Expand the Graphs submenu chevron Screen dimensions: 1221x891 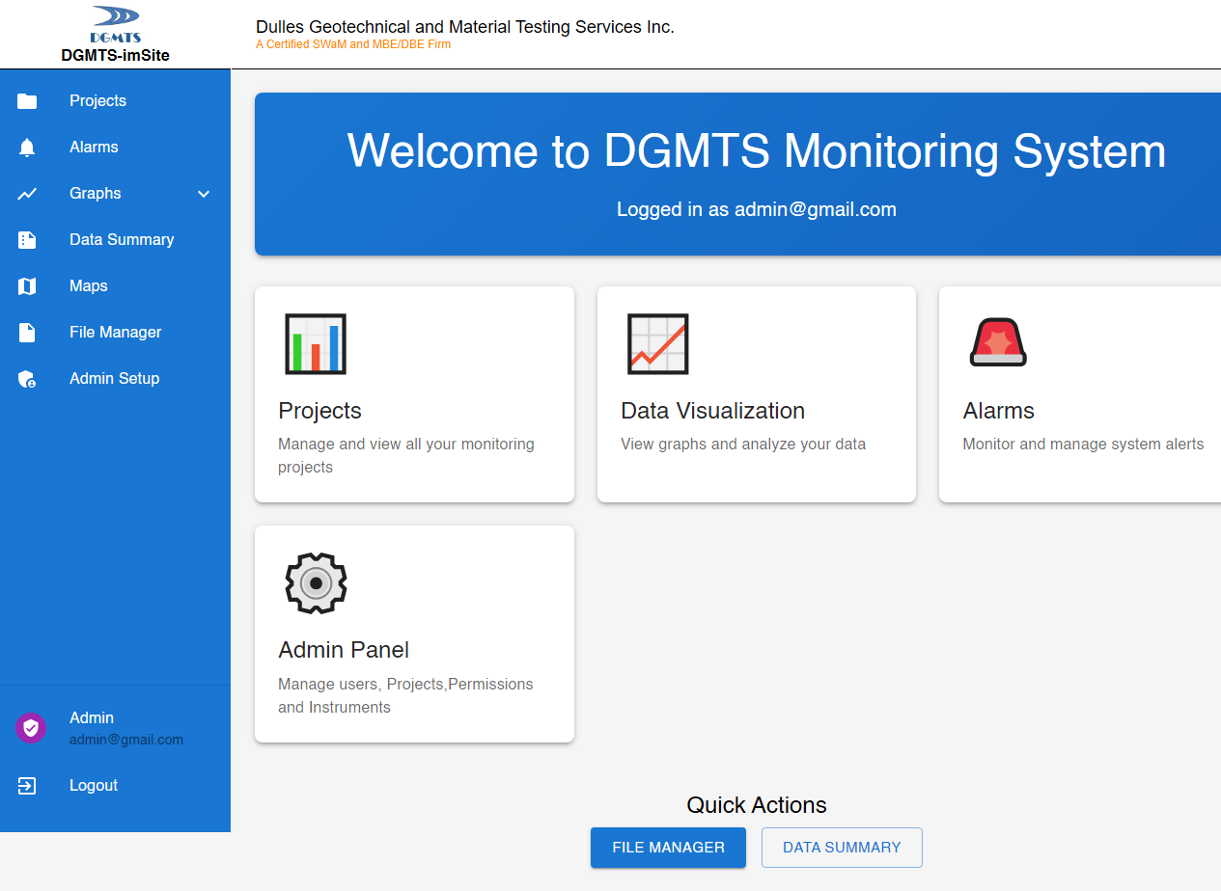click(204, 194)
